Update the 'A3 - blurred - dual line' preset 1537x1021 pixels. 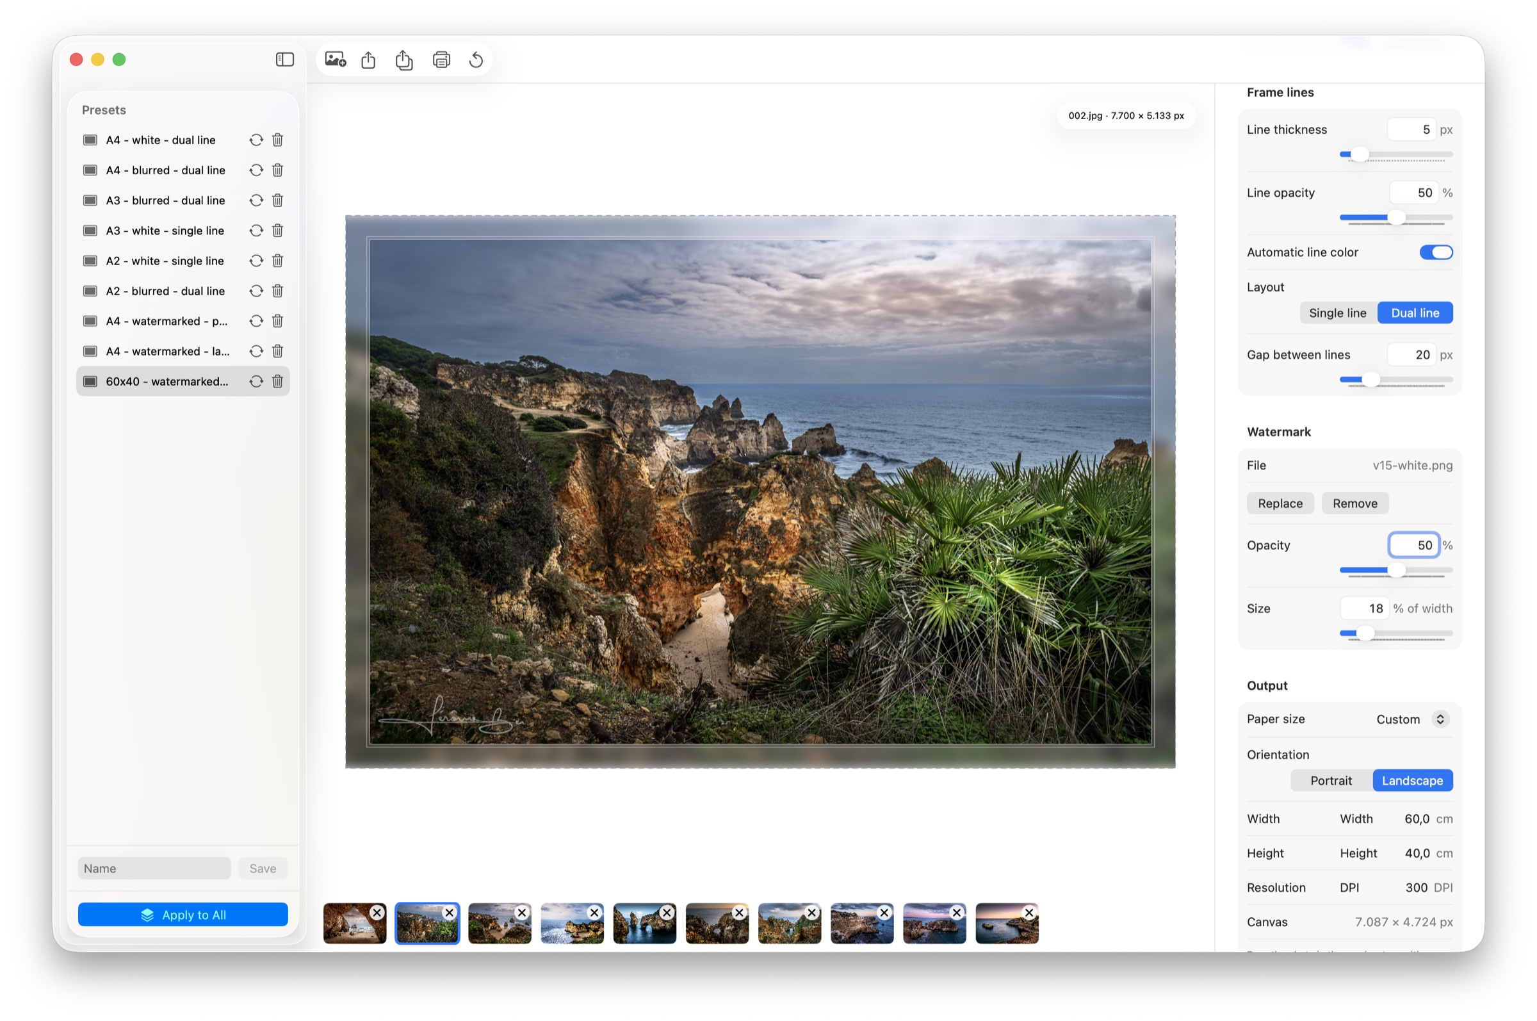click(256, 200)
